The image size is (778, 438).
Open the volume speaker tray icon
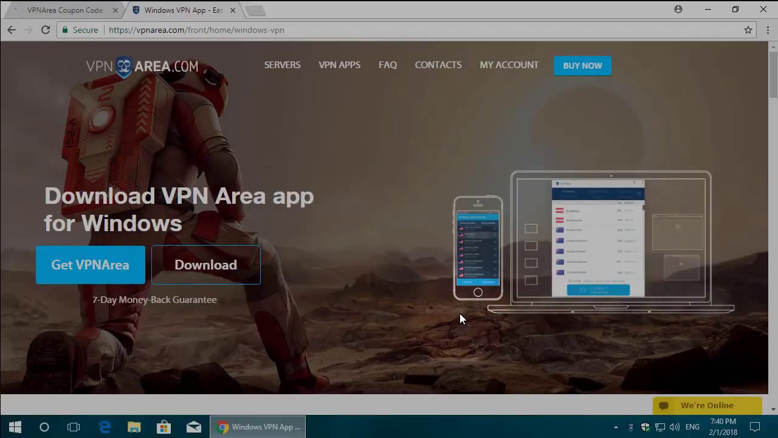(675, 427)
